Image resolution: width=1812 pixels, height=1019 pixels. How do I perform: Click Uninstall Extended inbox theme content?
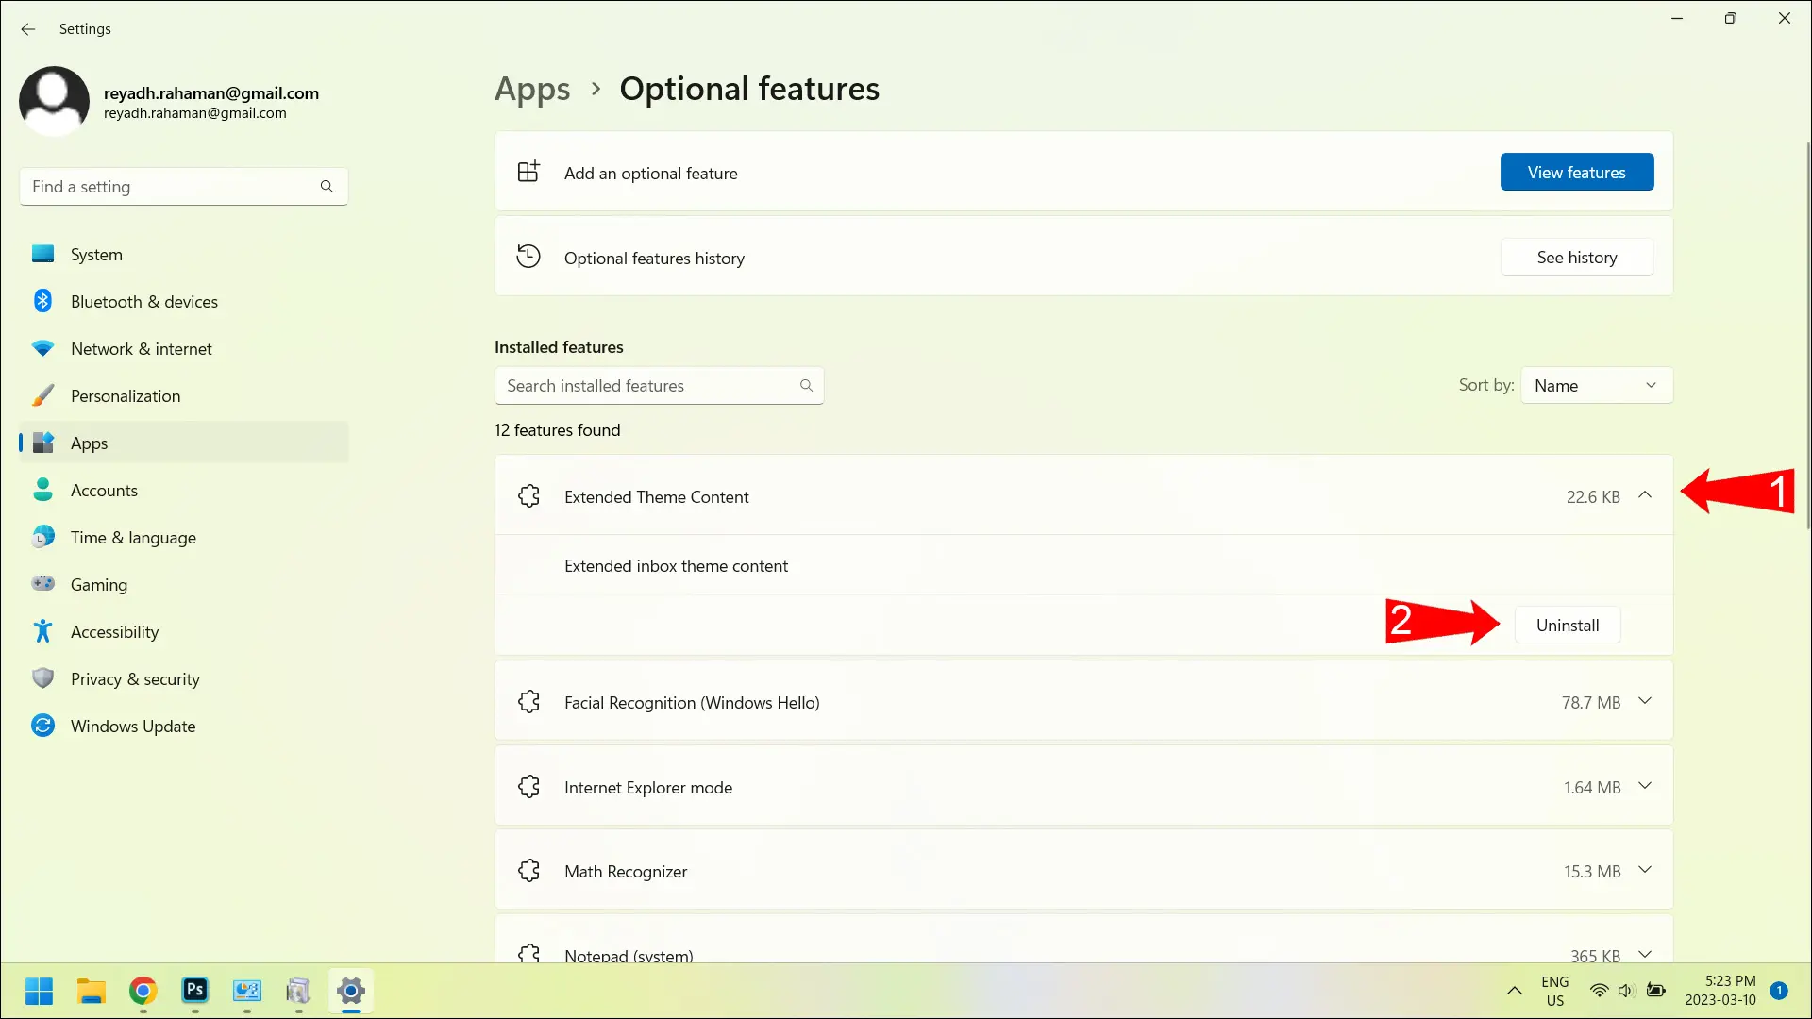1569,625
